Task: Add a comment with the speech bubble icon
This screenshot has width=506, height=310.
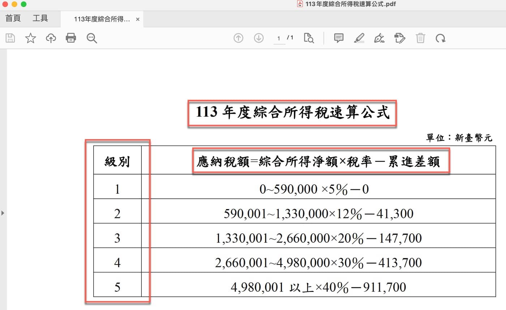Action: click(x=339, y=38)
